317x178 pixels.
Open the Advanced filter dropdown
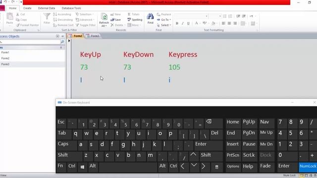(x=85, y=20)
